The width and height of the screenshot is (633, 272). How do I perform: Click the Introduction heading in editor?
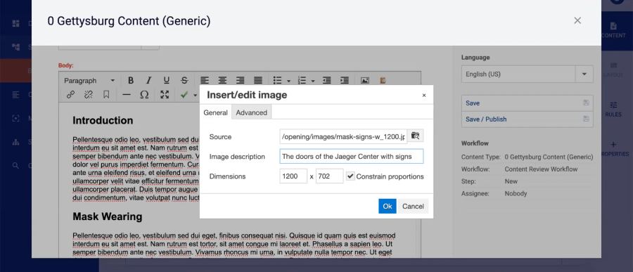(103, 120)
